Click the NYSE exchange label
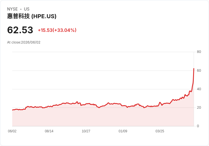This screenshot has height=146, width=209. [12, 9]
